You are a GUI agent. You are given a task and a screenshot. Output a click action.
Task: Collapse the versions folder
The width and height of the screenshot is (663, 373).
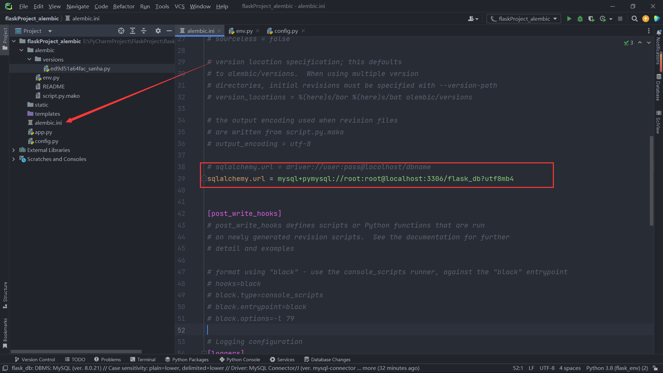pyautogui.click(x=29, y=59)
